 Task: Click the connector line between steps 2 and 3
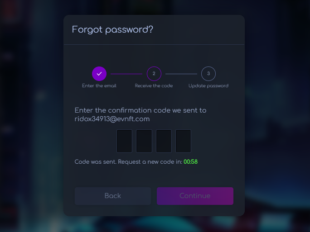181,74
